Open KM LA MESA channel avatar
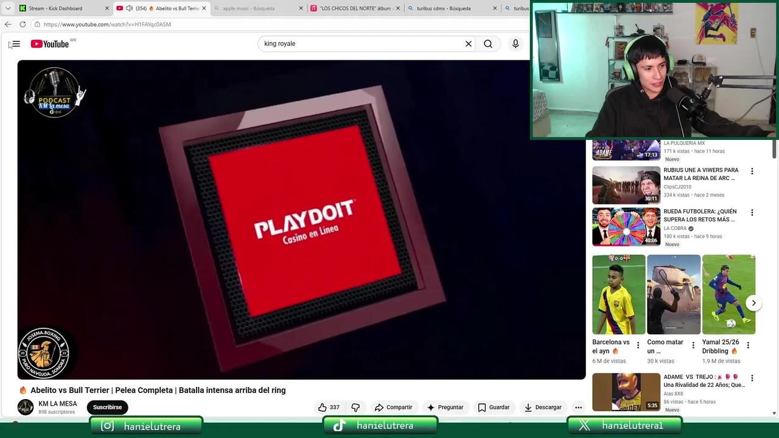779x438 pixels. point(26,408)
